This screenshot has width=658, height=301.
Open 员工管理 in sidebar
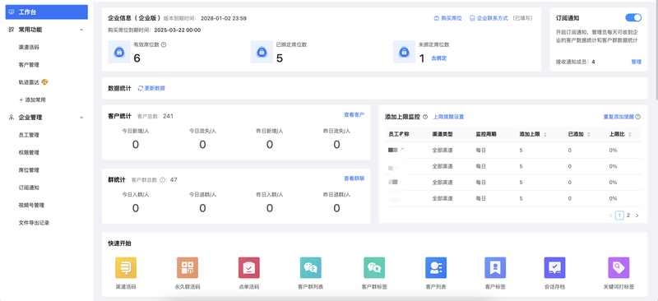point(29,135)
